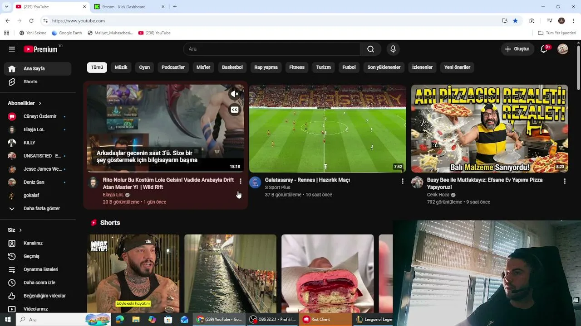Open options menu for Elayja LoL video
Screen dimensions: 581x326
point(241,181)
